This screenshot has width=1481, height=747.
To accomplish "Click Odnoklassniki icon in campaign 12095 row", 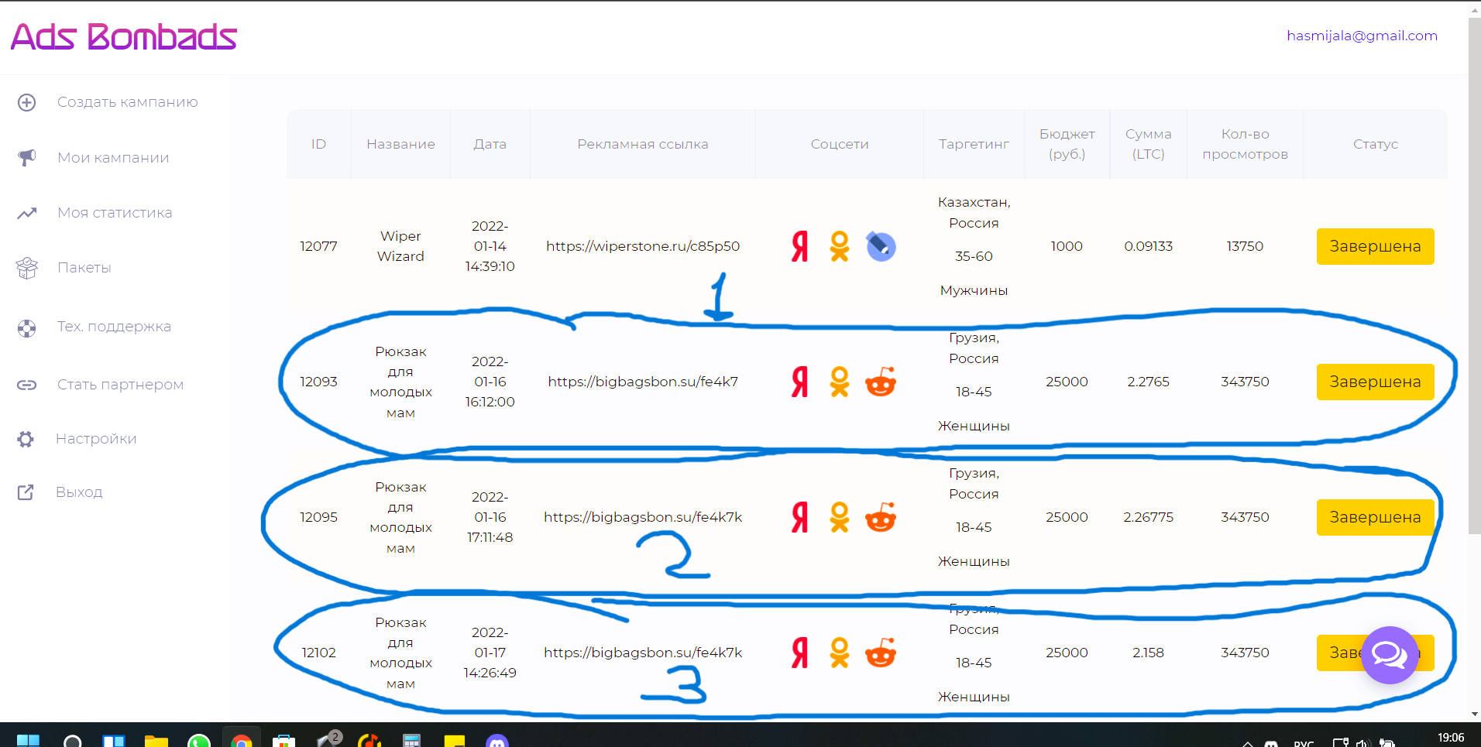I will tap(840, 517).
